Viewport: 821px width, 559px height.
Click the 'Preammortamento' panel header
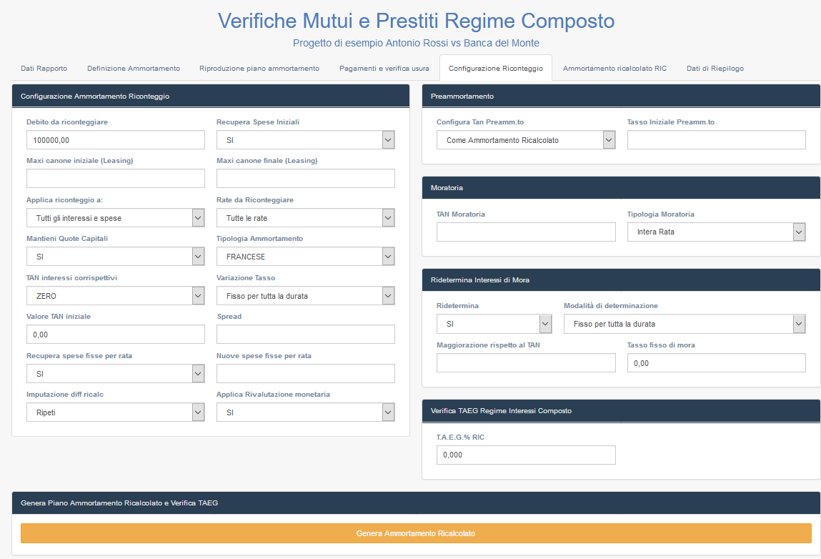tap(621, 97)
